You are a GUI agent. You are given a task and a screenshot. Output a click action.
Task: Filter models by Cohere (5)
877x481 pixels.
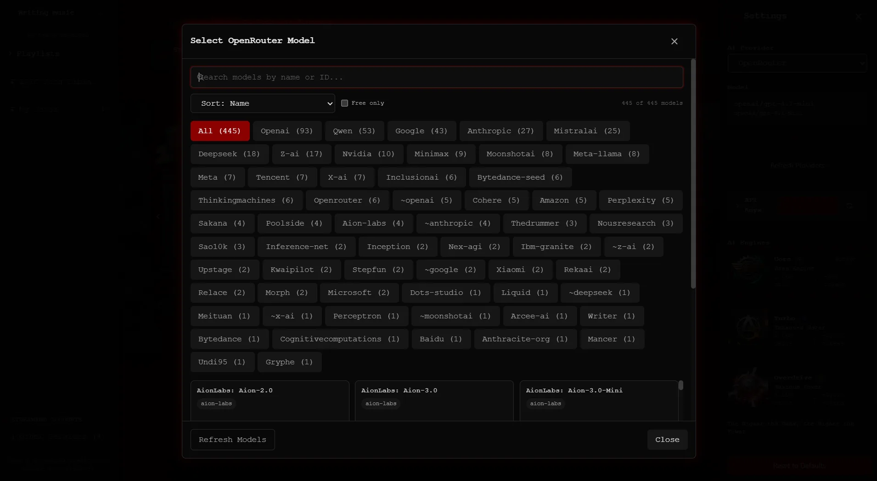click(496, 200)
